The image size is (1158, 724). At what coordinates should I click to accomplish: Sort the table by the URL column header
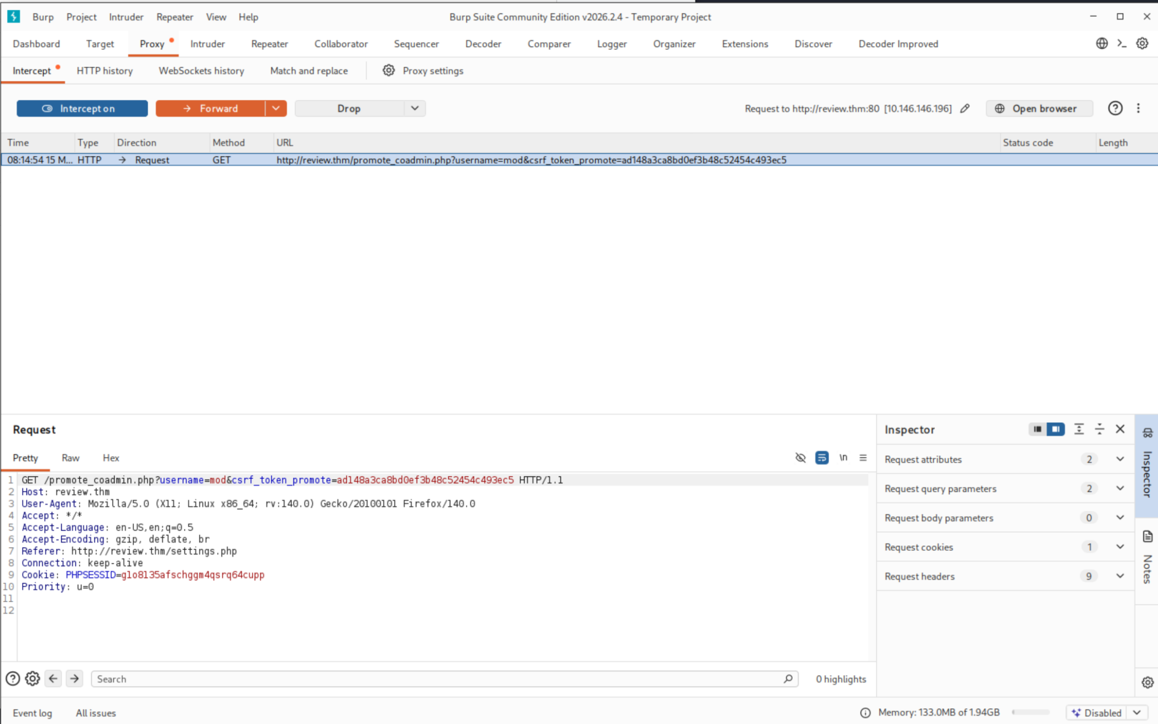636,142
